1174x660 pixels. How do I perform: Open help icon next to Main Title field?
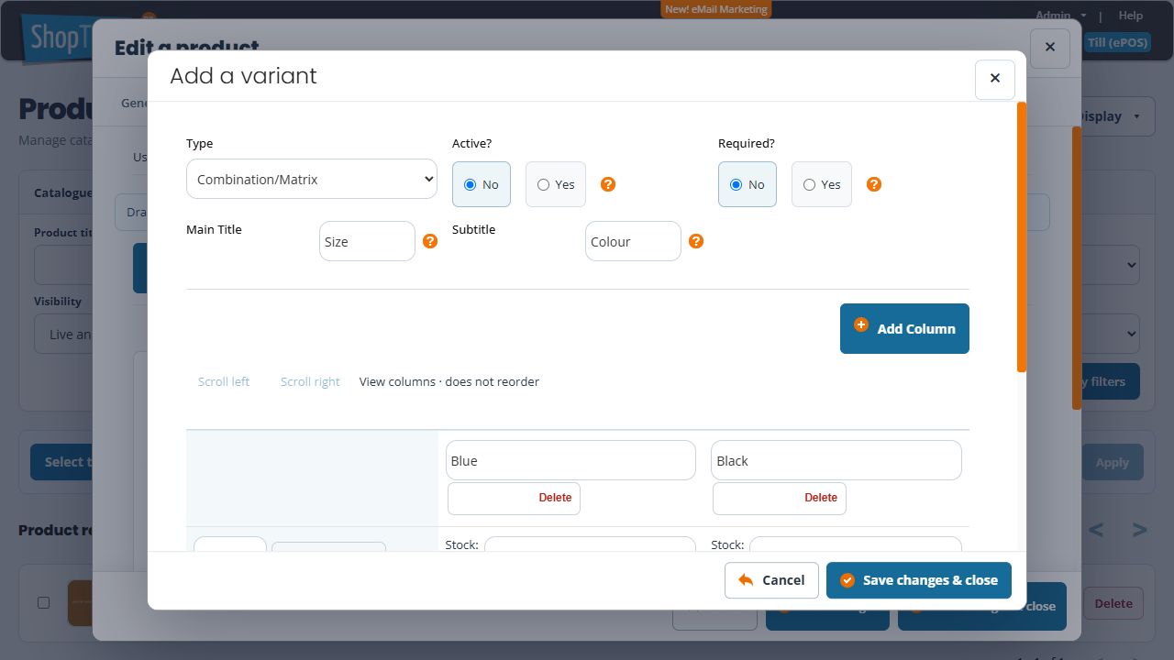430,241
